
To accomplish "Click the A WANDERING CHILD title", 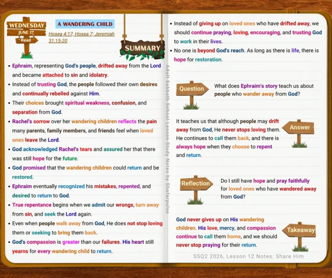I will click(x=85, y=24).
